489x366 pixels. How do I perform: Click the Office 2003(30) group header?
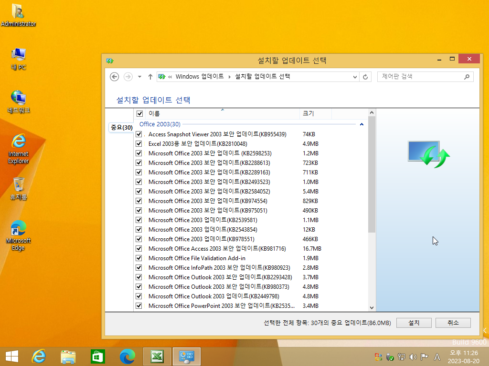[159, 124]
